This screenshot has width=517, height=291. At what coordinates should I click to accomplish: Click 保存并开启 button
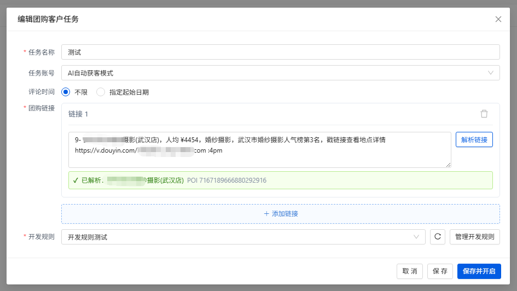479,271
